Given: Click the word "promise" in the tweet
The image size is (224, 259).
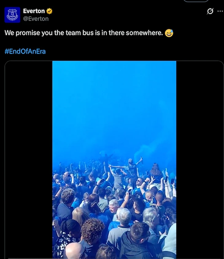Looking at the screenshot, I should coord(28,33).
